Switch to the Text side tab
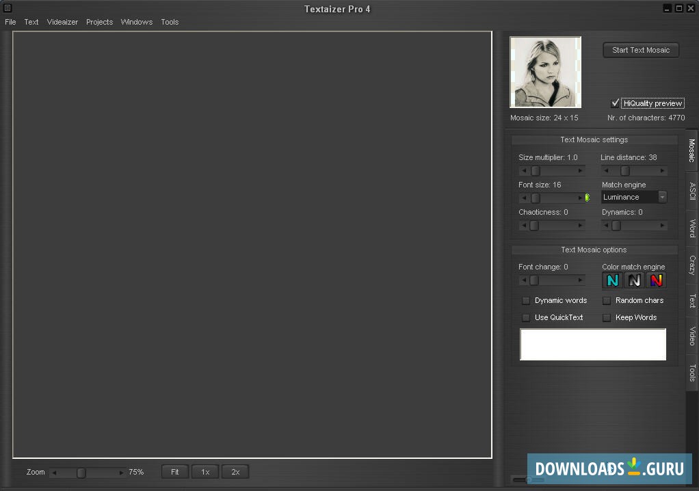The height and width of the screenshot is (491, 699). pos(692,301)
